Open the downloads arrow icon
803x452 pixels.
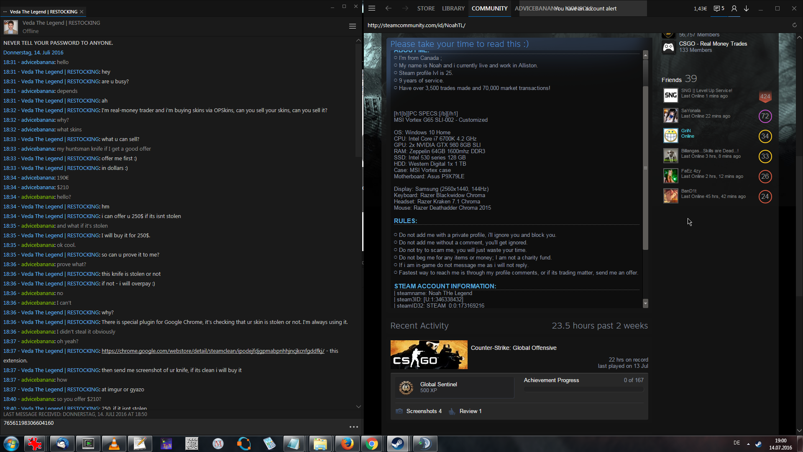click(x=747, y=8)
